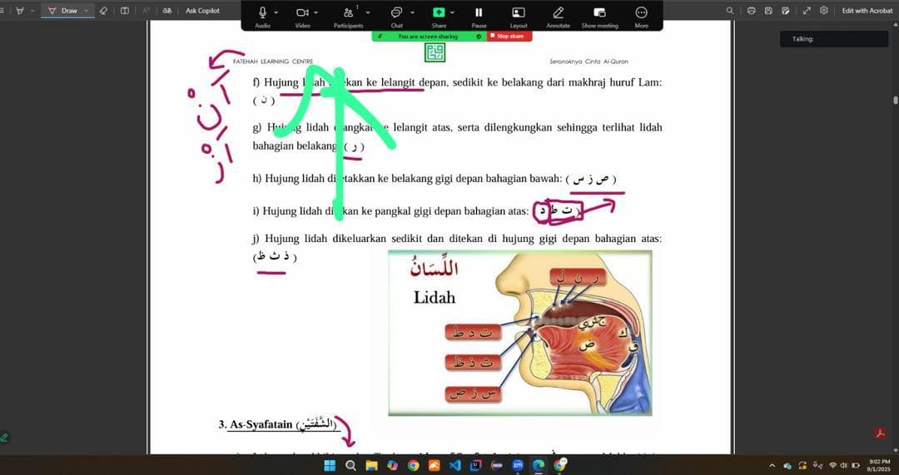
Task: Open the clock showing 9:02 PM
Action: pyautogui.click(x=879, y=465)
